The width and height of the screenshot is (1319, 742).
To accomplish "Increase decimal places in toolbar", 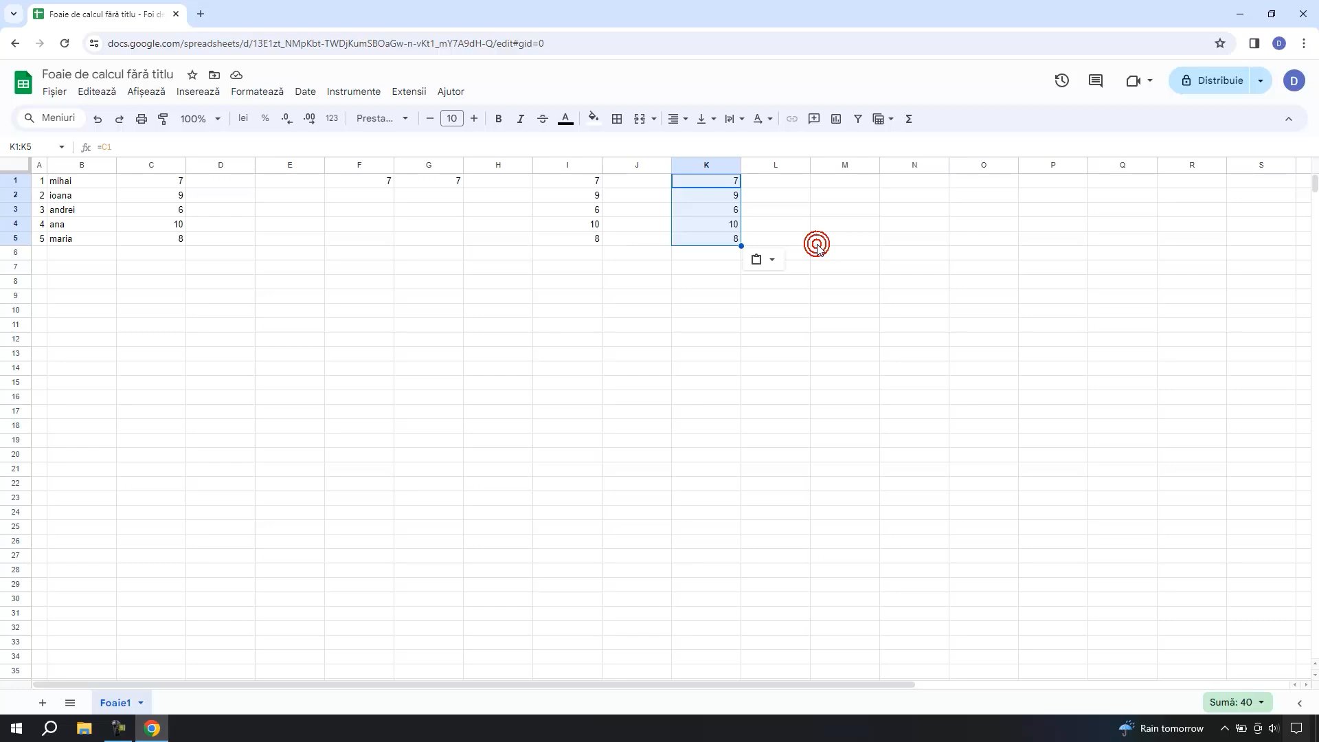I will tap(309, 118).
